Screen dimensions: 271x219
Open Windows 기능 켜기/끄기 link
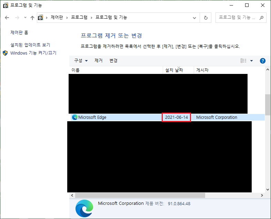(33, 53)
